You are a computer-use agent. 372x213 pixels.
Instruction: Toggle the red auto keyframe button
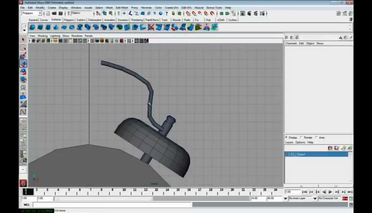tap(345, 198)
